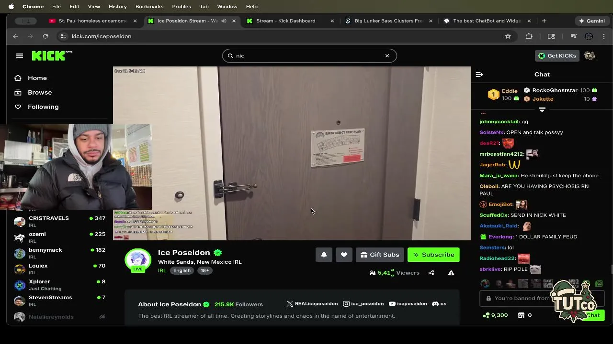
Task: Open Louiex channel in sidebar
Action: pyautogui.click(x=60, y=269)
